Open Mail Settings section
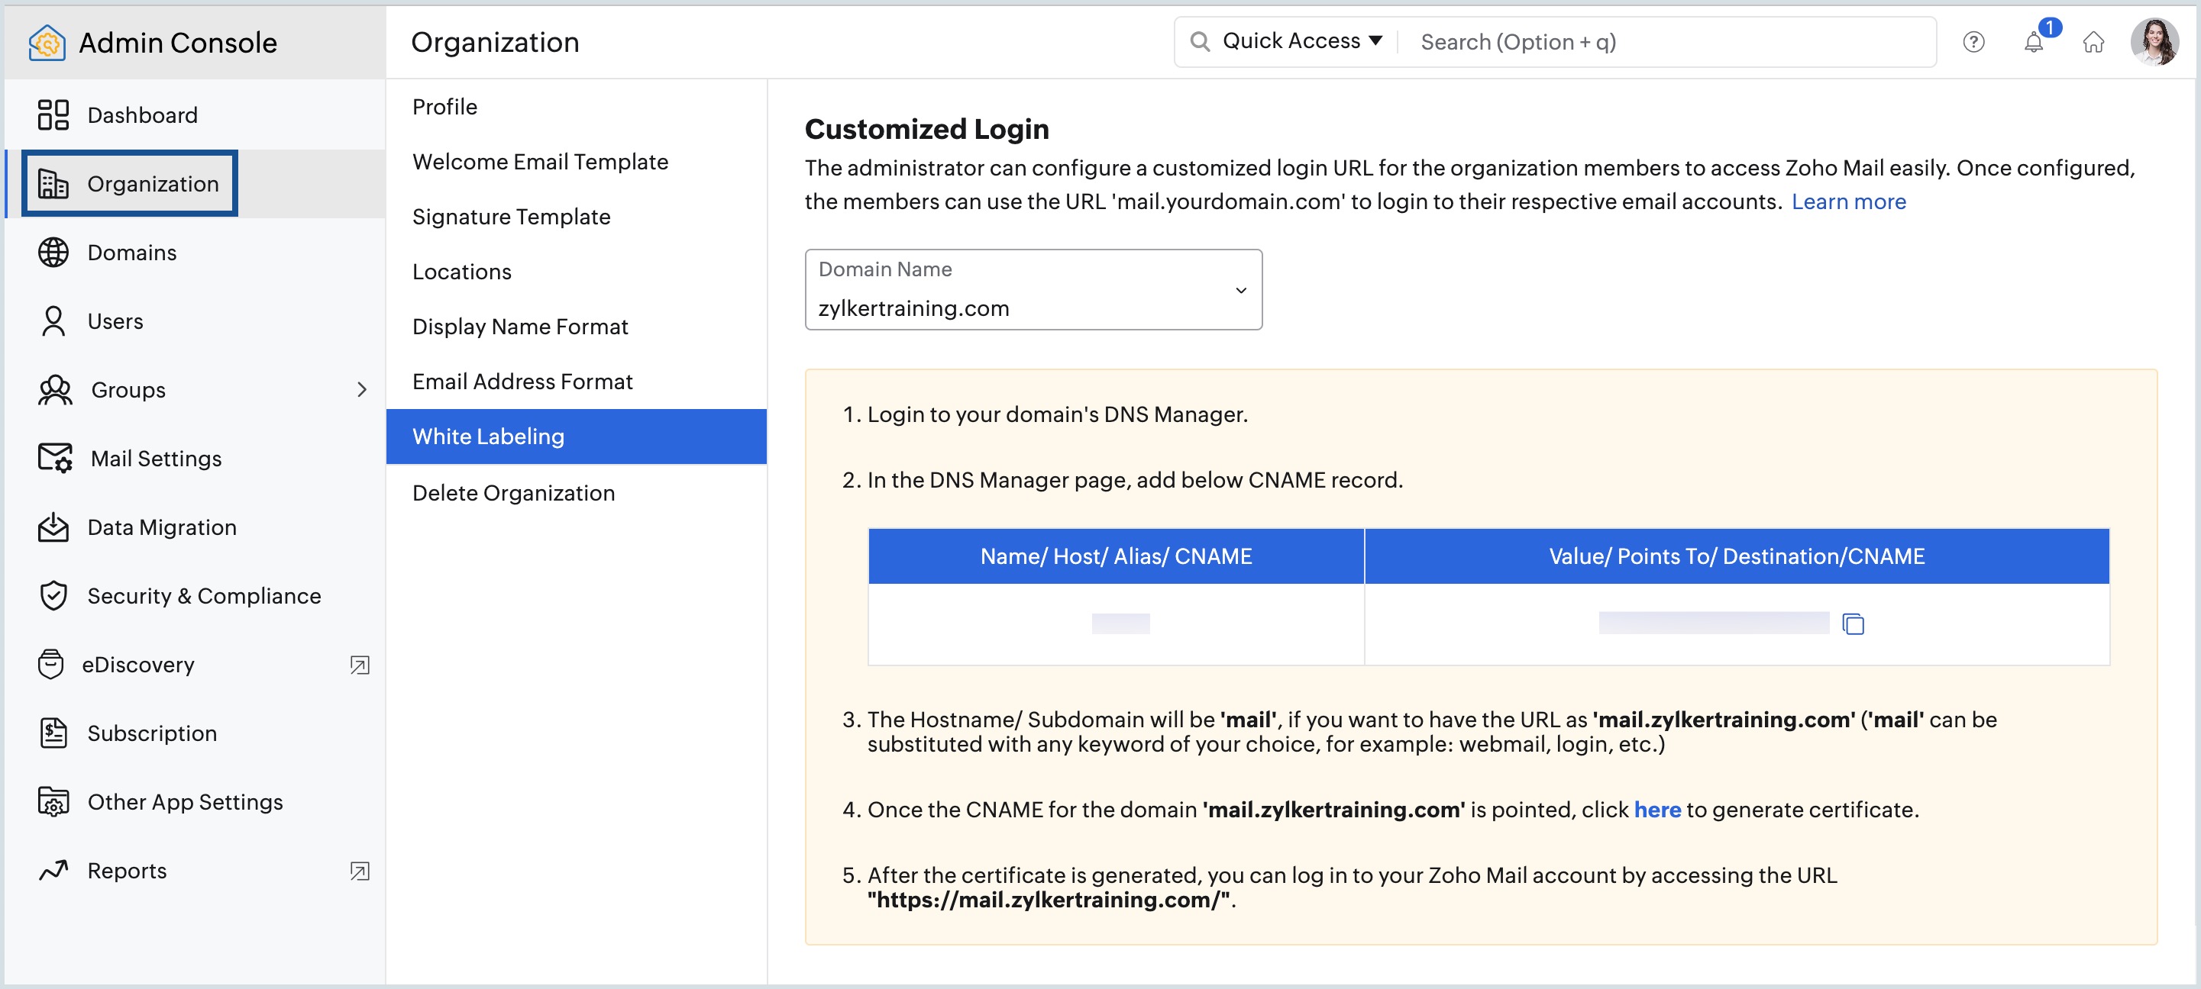 [x=153, y=457]
